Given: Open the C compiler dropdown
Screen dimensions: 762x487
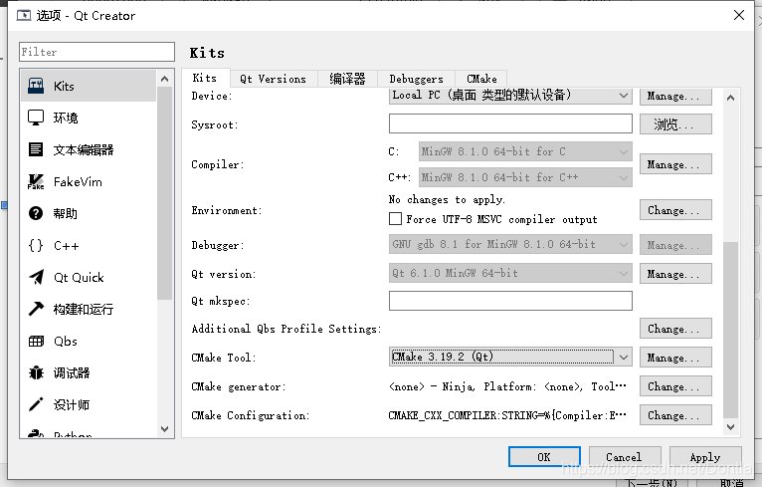Looking at the screenshot, I should click(x=525, y=151).
